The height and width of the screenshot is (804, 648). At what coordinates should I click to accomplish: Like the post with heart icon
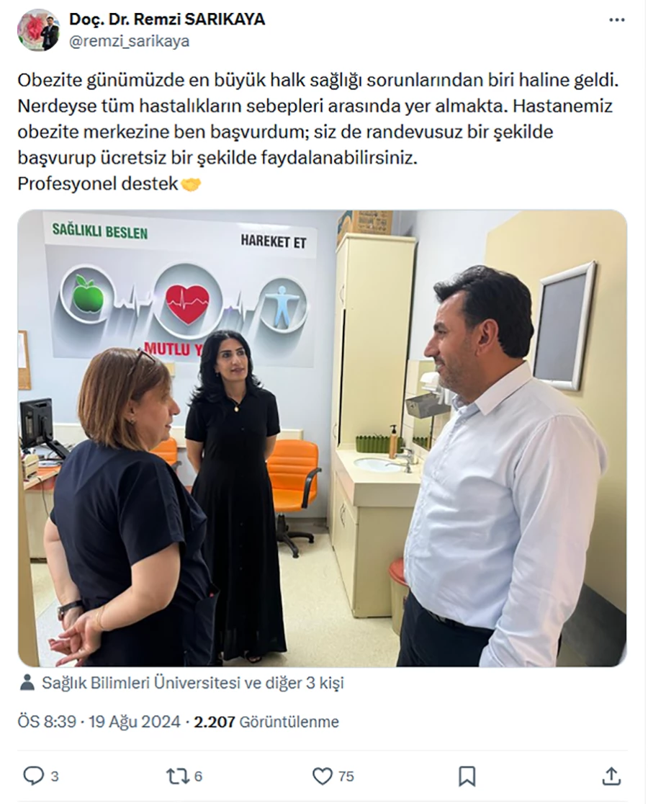point(323,777)
